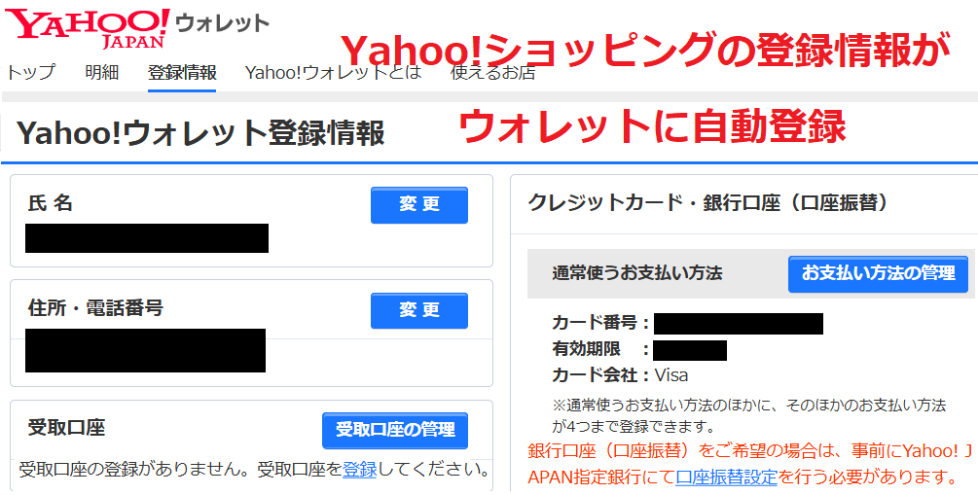Click the 通常使うお支払い方法 label
978x495 pixels.
click(x=636, y=273)
